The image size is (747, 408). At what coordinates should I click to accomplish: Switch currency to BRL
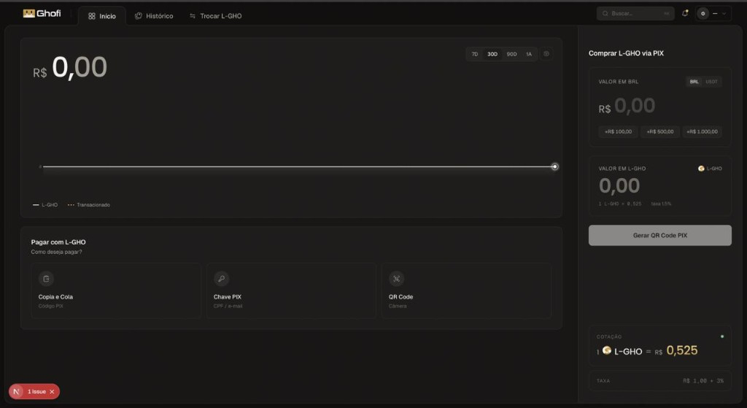694,82
